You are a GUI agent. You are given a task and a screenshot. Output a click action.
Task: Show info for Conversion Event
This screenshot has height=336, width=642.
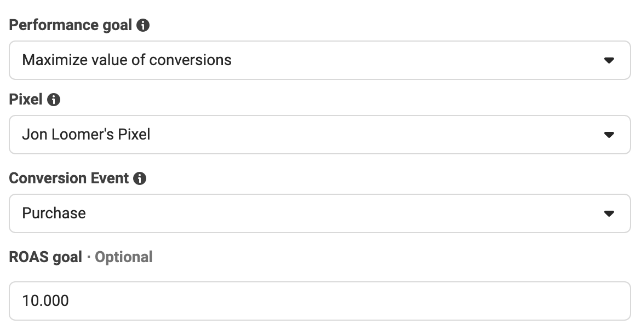[x=140, y=178]
